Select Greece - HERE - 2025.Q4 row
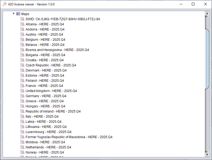The image size is (212, 160). (x=45, y=101)
